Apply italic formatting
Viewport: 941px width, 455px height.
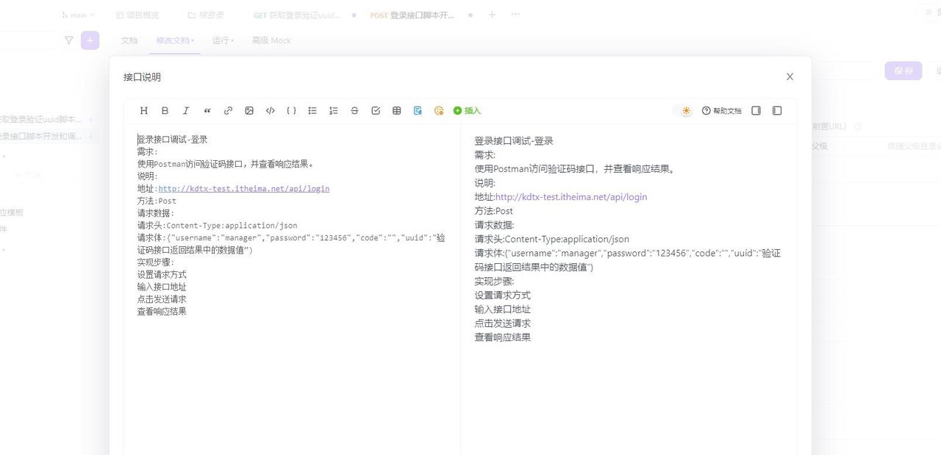(186, 110)
